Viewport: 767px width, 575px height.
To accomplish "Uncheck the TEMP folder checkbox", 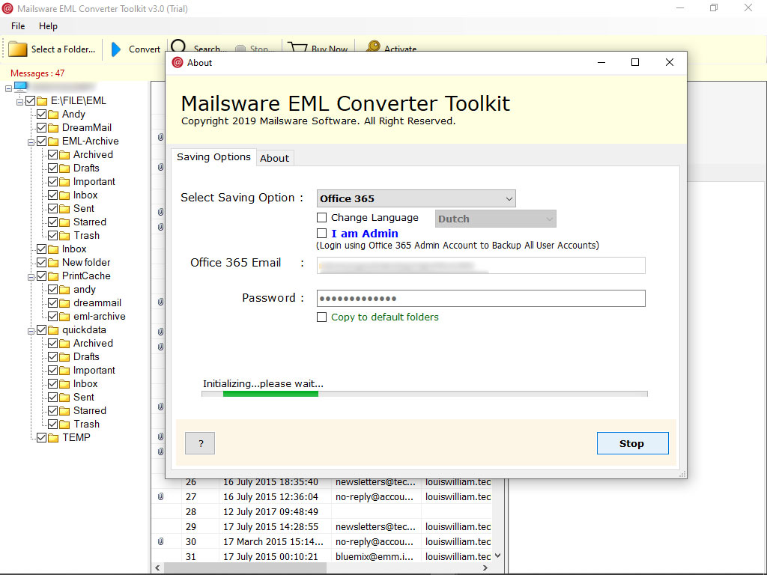I will pyautogui.click(x=42, y=437).
